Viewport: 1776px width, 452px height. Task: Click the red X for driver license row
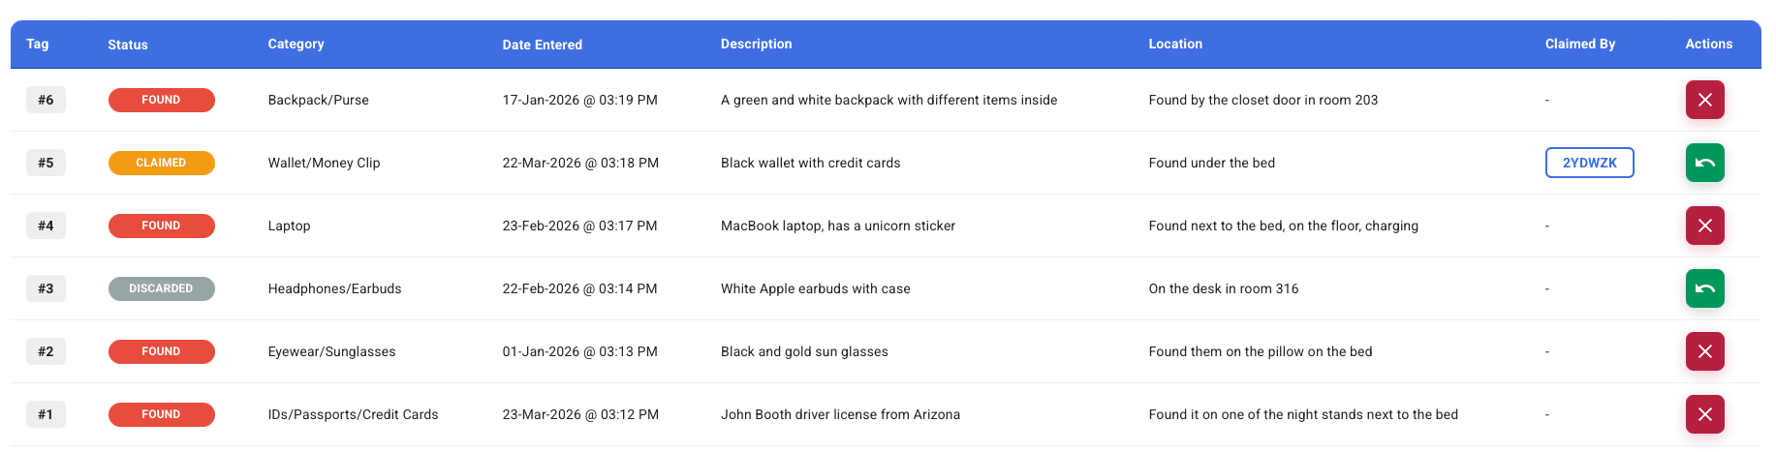click(1704, 414)
